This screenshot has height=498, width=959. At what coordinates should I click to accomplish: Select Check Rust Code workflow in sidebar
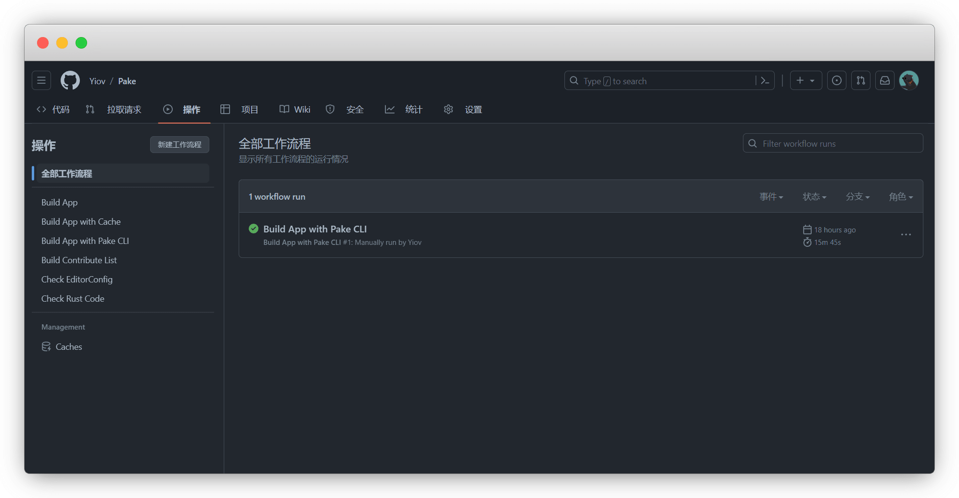[73, 299]
